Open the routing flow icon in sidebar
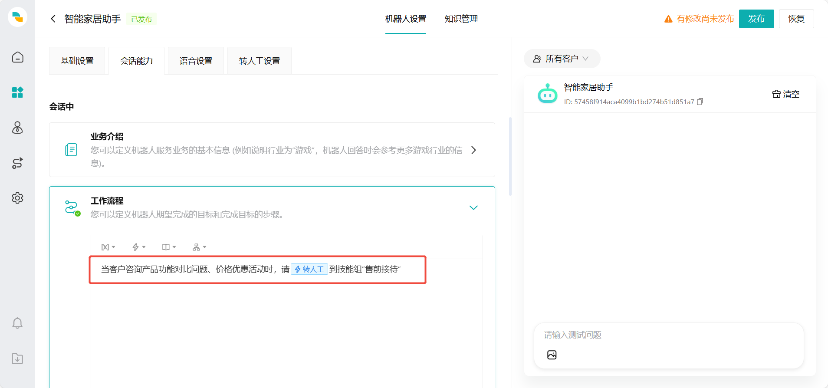Viewport: 828px width, 388px height. [x=17, y=163]
